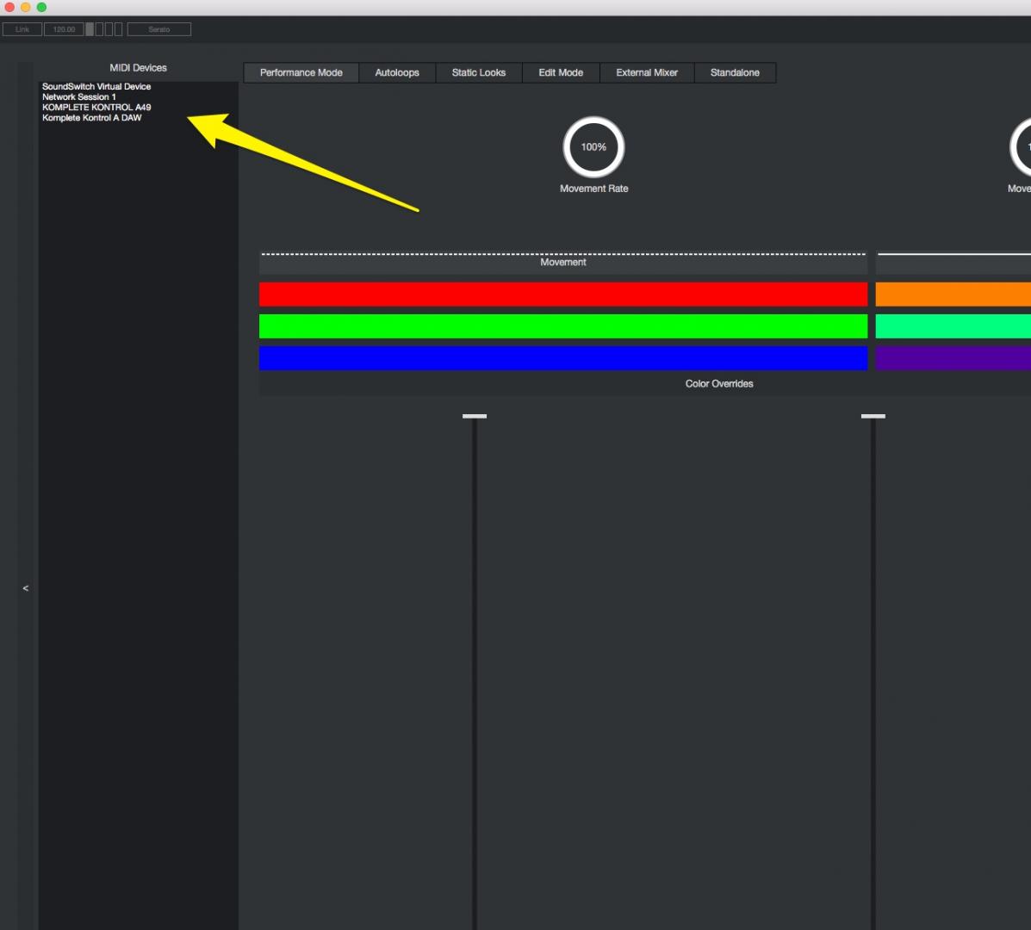Screen dimensions: 1031x930
Task: Switch to Edit Mode tab
Action: tap(561, 73)
